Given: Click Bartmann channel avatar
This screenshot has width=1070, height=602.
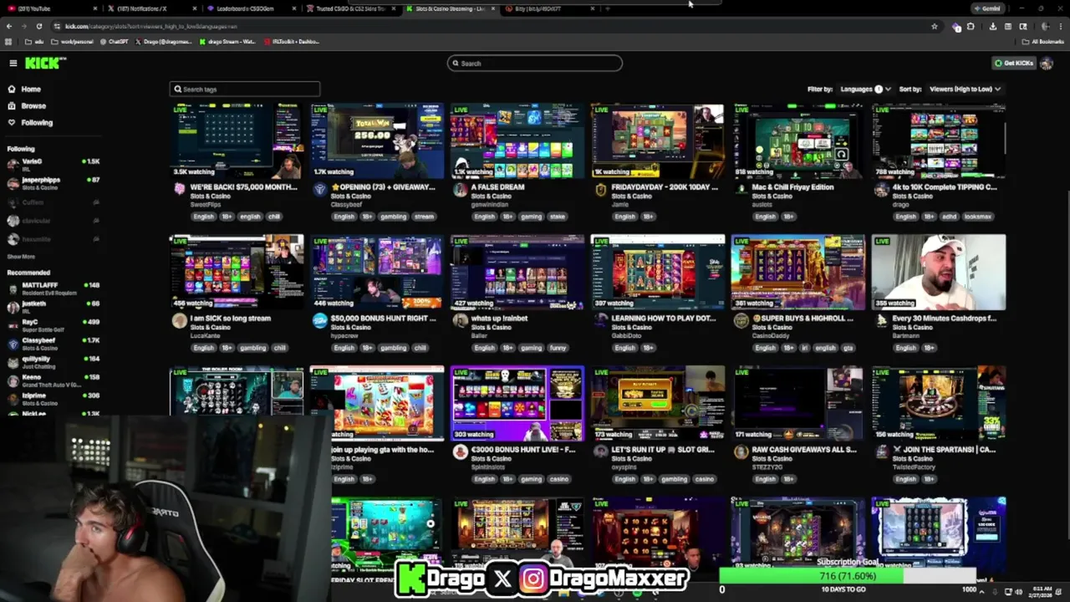Looking at the screenshot, I should 881,321.
